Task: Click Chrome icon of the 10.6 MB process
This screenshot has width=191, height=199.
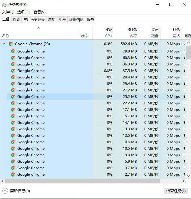Action: click(x=13, y=142)
